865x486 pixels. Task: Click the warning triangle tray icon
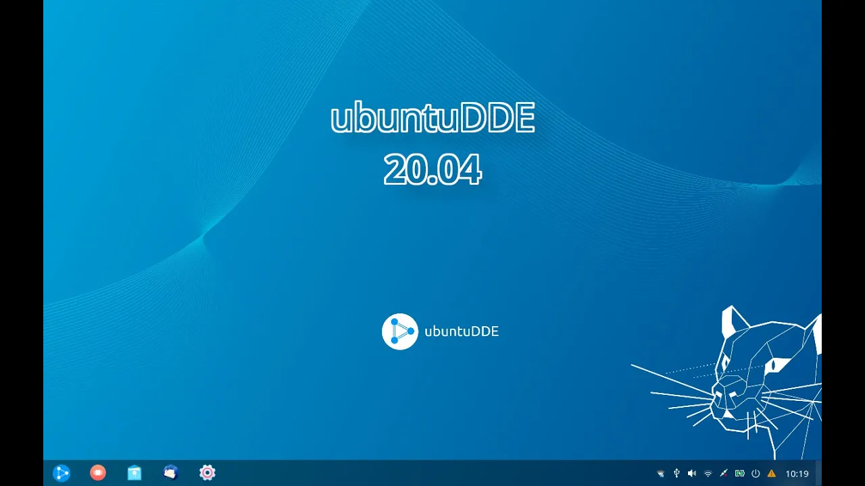(x=772, y=474)
